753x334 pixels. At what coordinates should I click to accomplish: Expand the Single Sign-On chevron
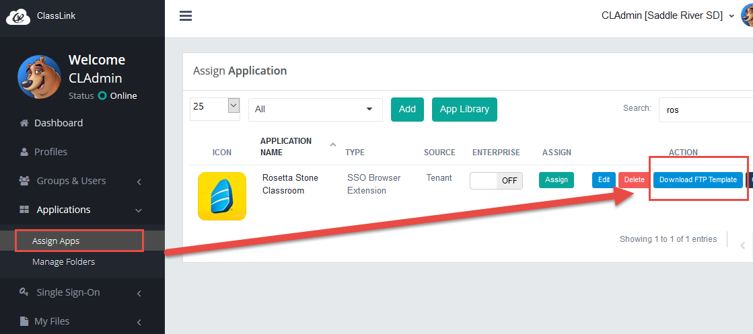(x=139, y=293)
